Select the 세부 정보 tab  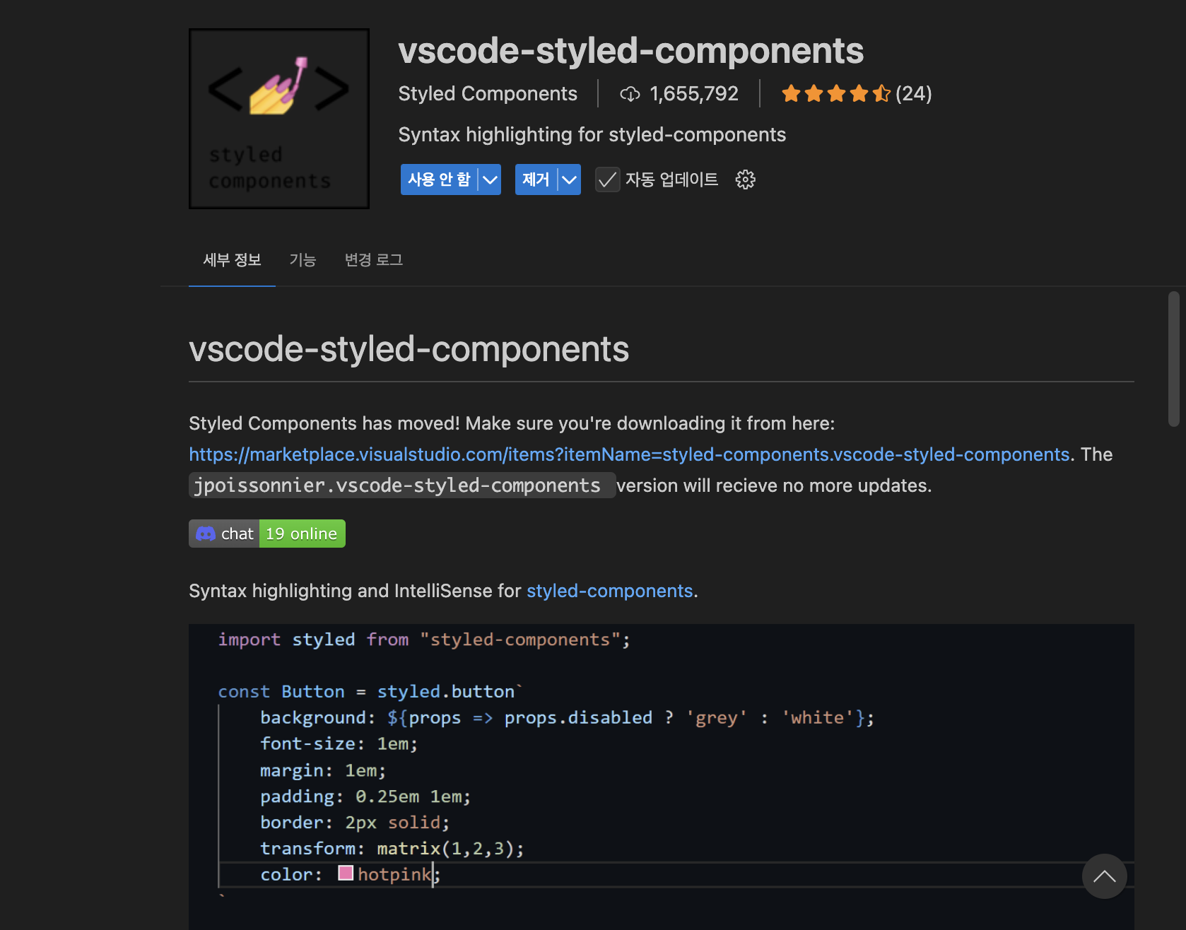pyautogui.click(x=232, y=260)
